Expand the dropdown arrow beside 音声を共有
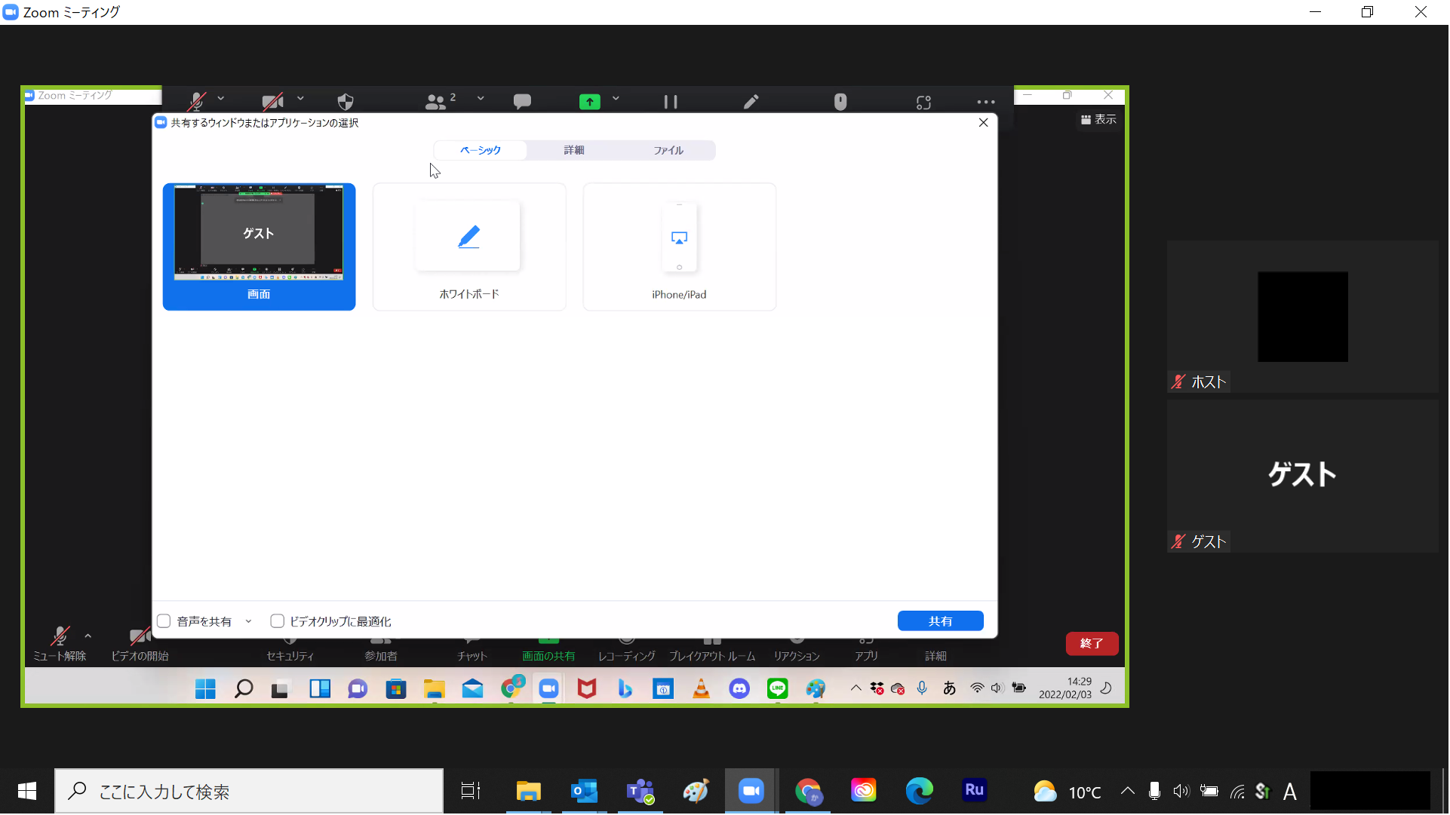Screen dimensions: 1450x815 click(248, 621)
